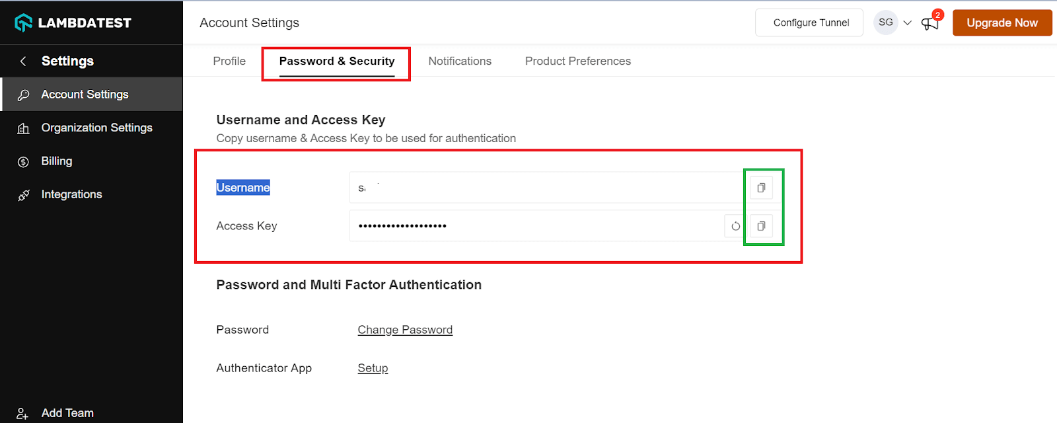Image resolution: width=1057 pixels, height=423 pixels.
Task: Click inside the Access Key field
Action: point(528,225)
